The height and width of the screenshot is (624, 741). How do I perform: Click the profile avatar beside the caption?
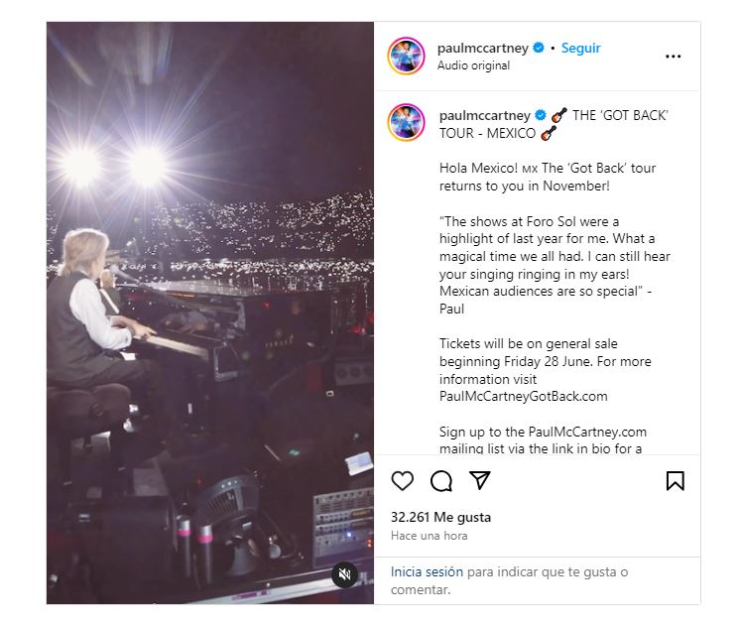pyautogui.click(x=407, y=122)
